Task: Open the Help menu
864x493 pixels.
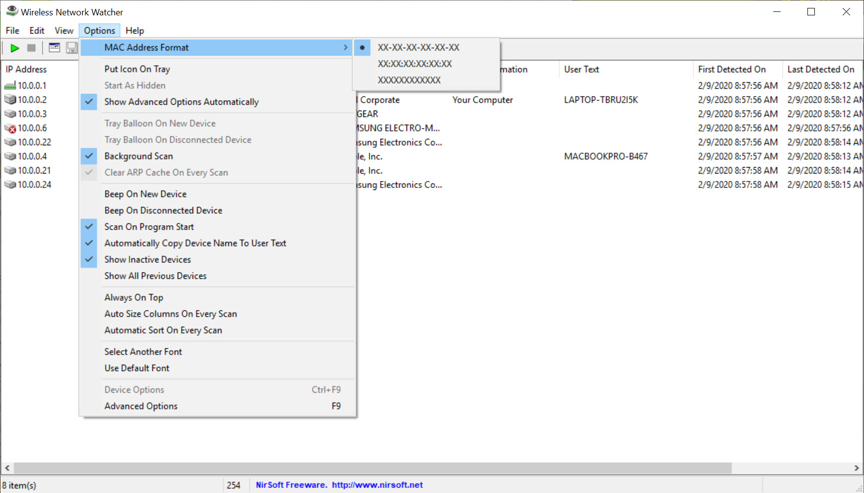Action: [x=134, y=31]
